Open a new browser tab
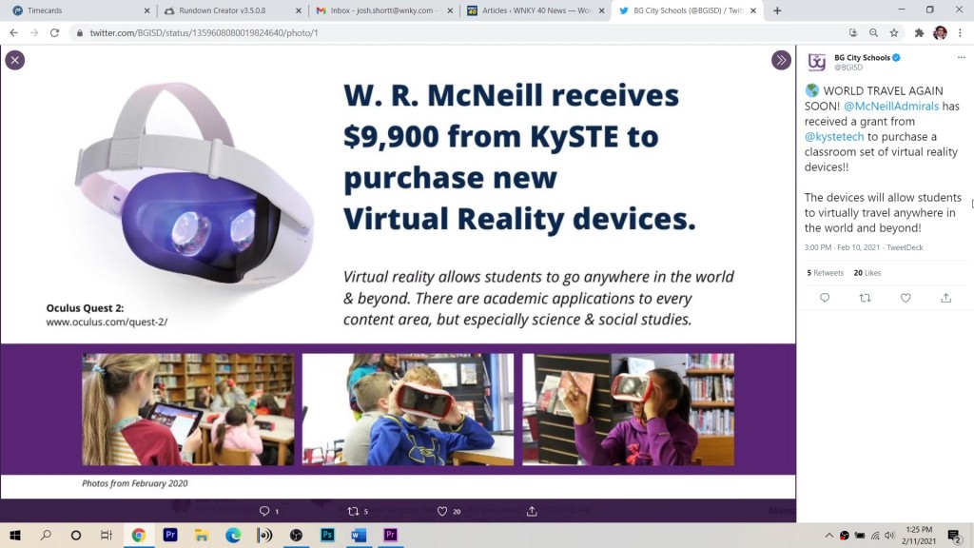 (777, 10)
